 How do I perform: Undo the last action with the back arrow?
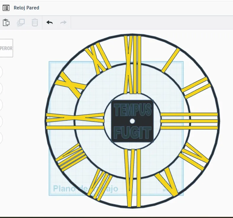coord(49,22)
